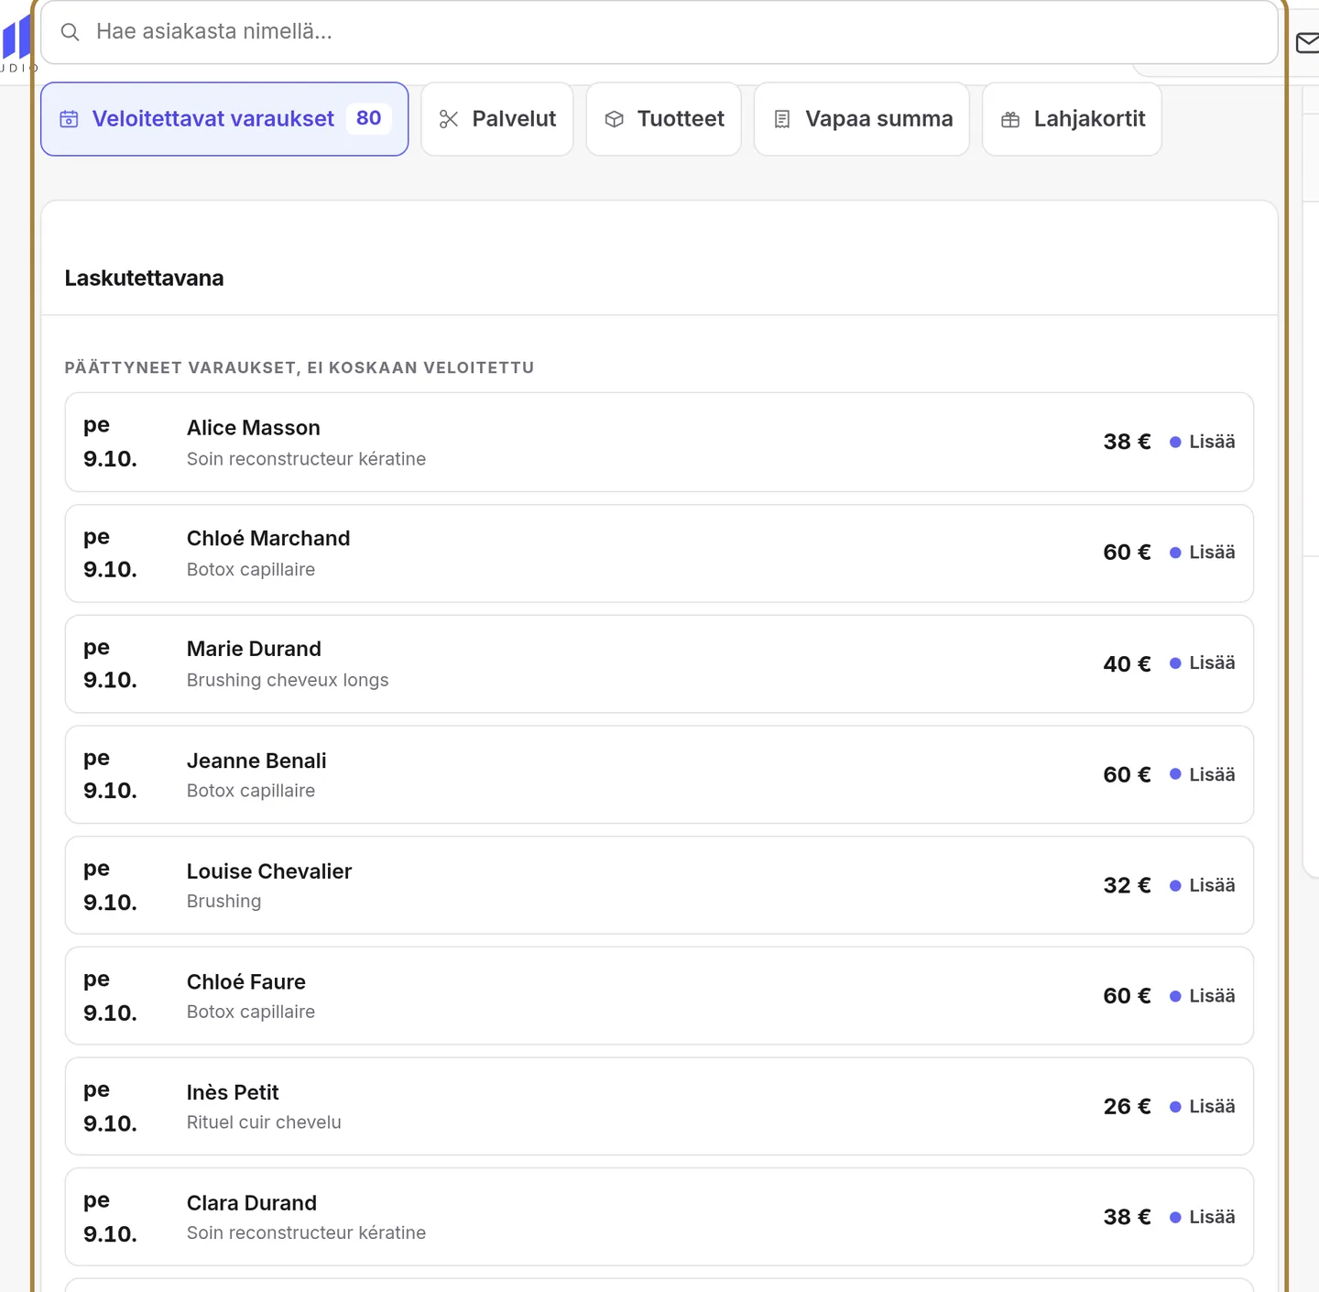Open the Lahjakortit tab
Image resolution: width=1319 pixels, height=1292 pixels.
pos(1072,119)
